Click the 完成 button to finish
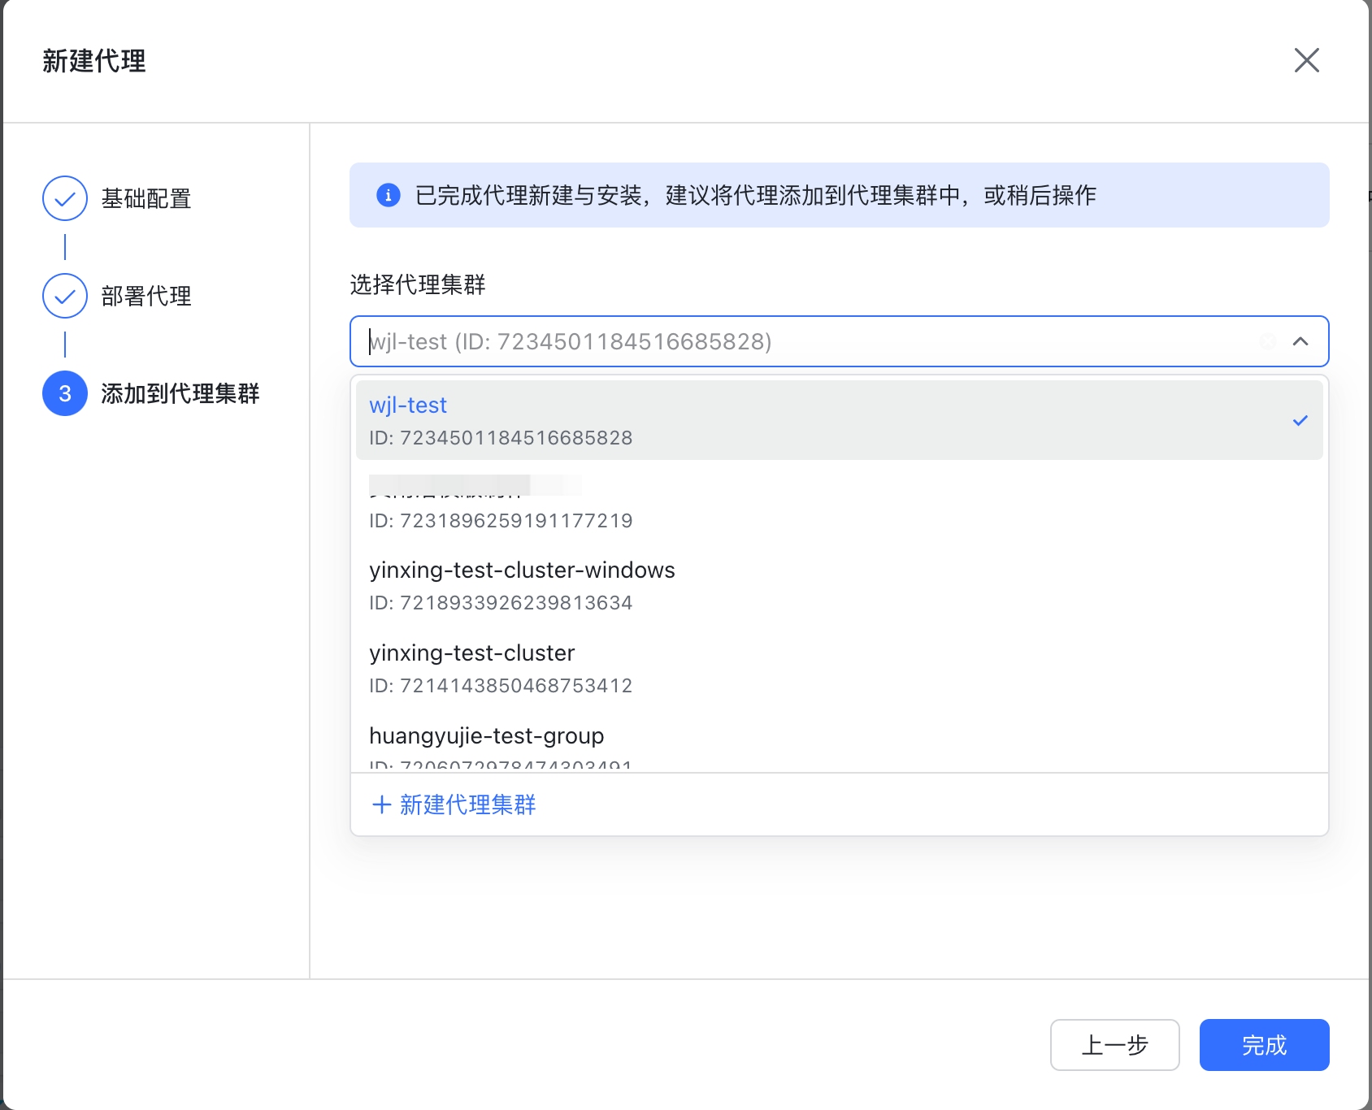The image size is (1372, 1110). 1264,1045
